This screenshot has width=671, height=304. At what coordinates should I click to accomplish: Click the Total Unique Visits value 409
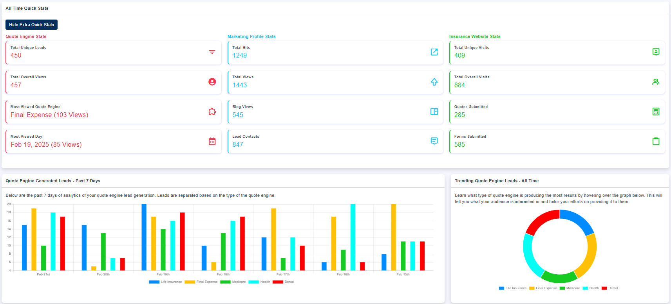[459, 56]
